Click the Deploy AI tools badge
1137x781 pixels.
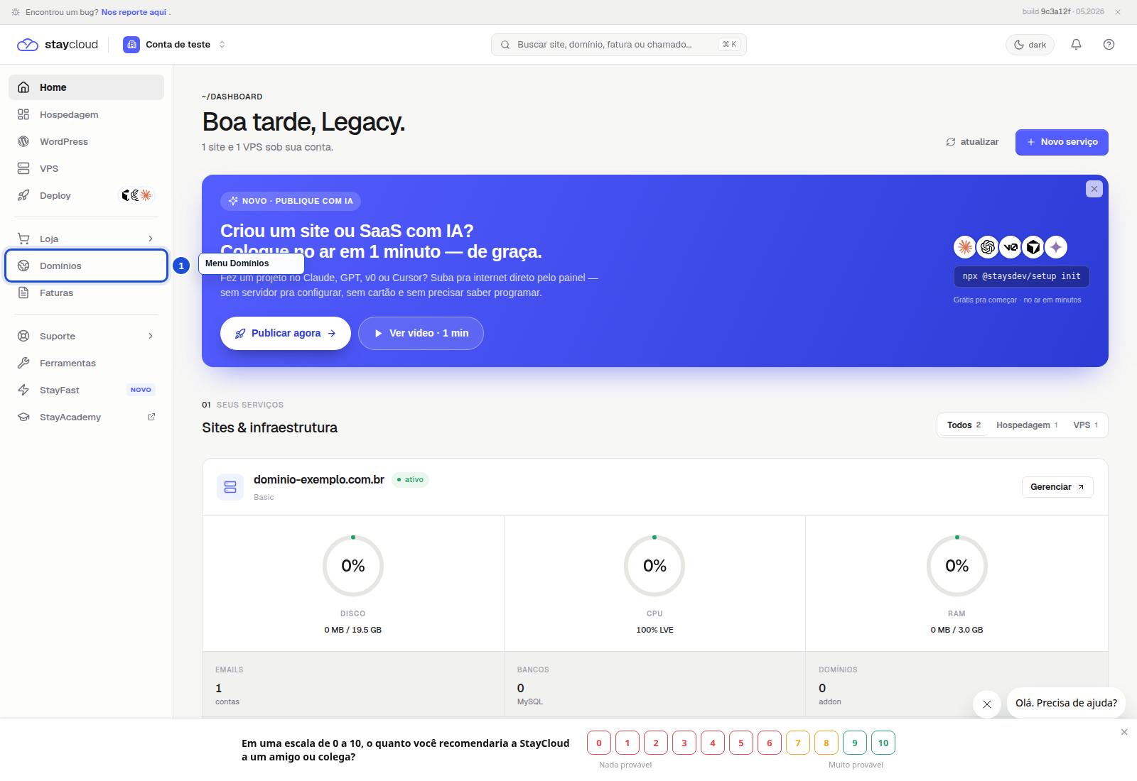(x=136, y=195)
